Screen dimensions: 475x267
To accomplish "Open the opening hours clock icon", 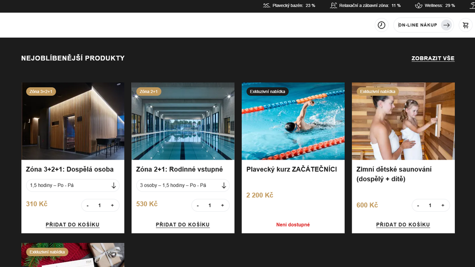I will 381,25.
